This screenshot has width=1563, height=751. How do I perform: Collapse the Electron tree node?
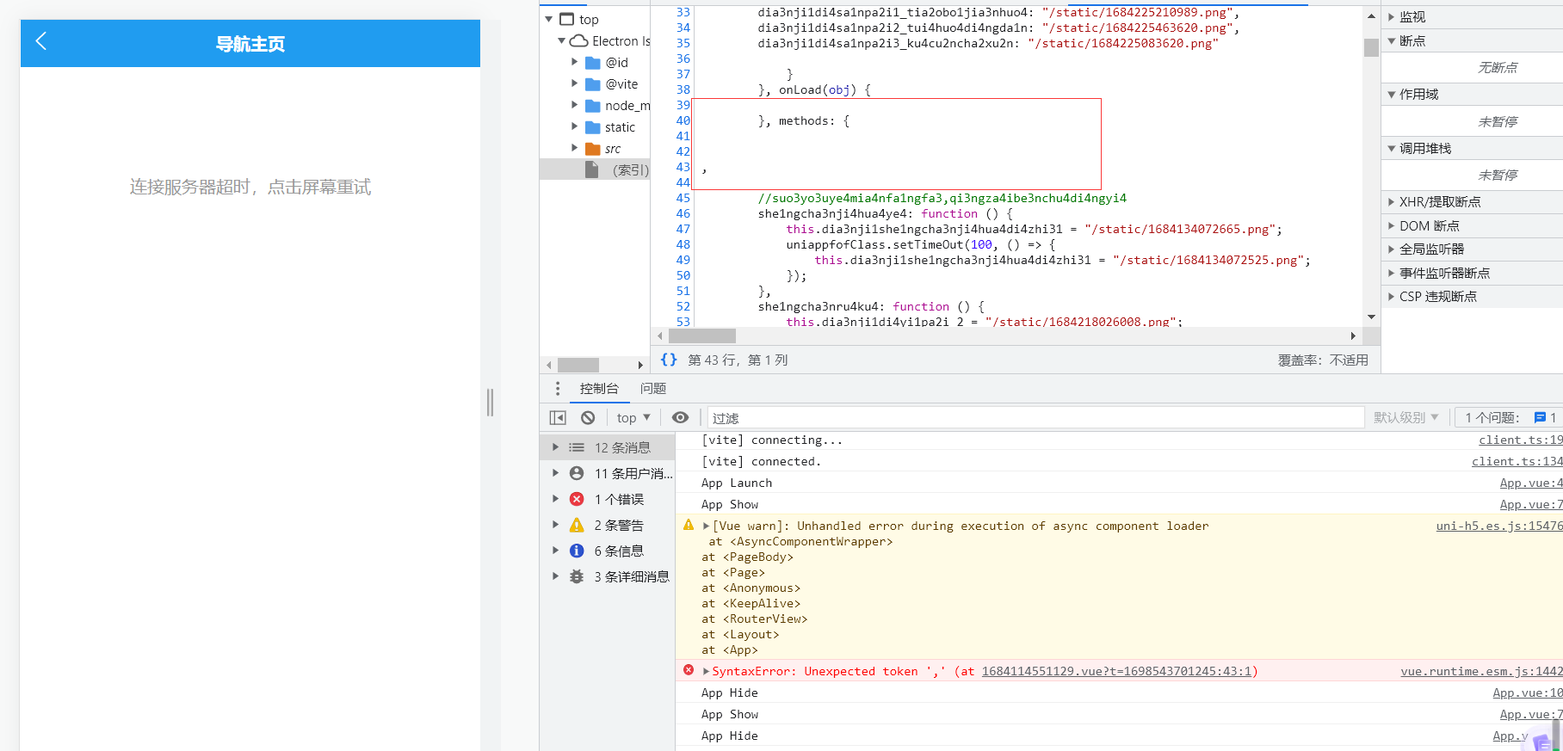(x=562, y=40)
